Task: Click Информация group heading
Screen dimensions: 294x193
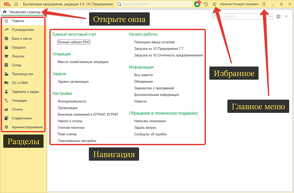Action: tap(141, 67)
